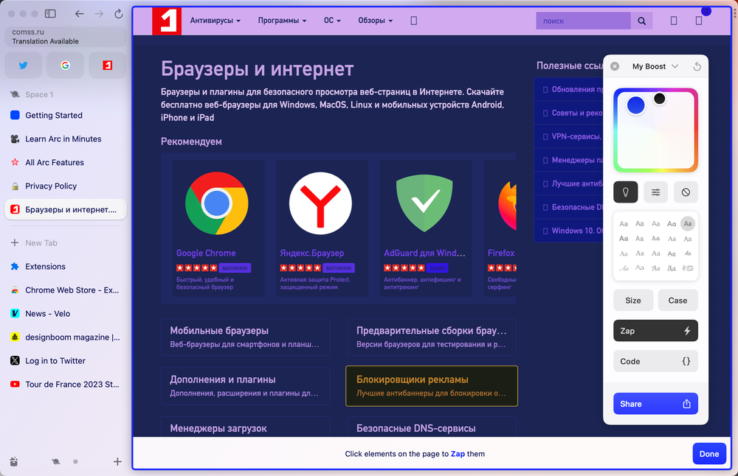Screen dimensions: 738x476
Task: Open the color adjustment sliders button
Action: (x=655, y=192)
